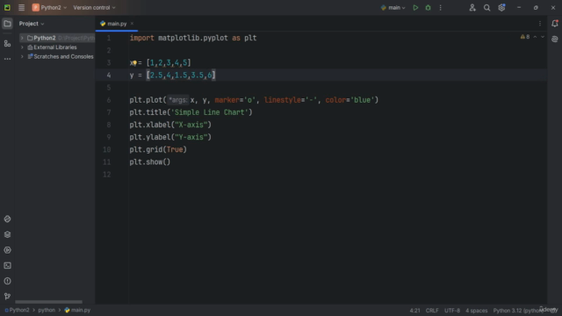Viewport: 562px width, 316px height.
Task: Select External Libraries in project tree
Action: pyautogui.click(x=55, y=47)
